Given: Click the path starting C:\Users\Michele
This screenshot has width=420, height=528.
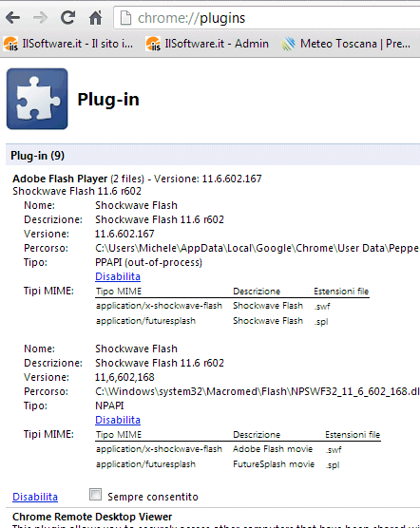Looking at the screenshot, I should 258,248.
